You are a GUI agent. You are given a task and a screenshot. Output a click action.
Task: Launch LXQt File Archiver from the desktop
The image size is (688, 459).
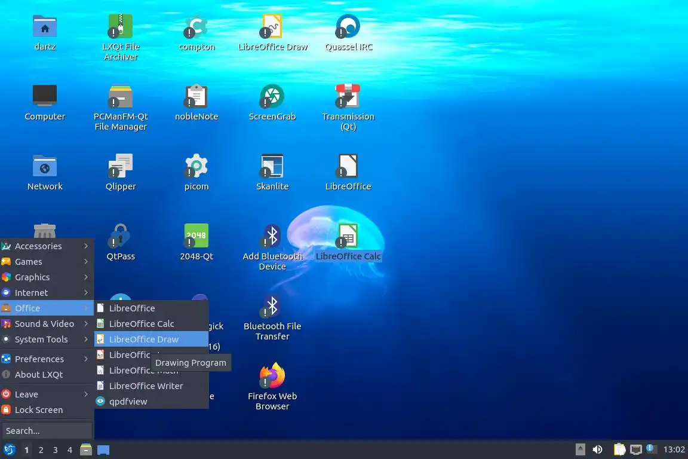(120, 26)
